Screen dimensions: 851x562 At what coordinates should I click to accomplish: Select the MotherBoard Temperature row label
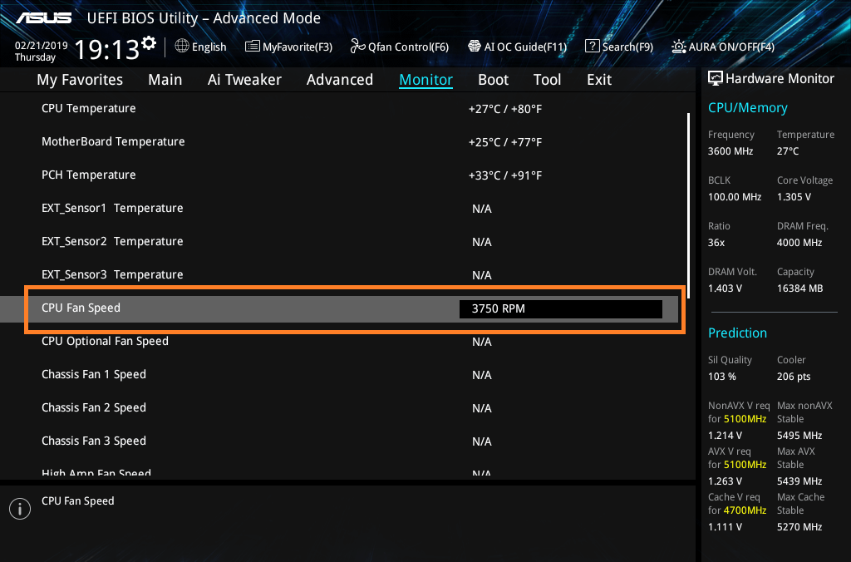point(113,141)
